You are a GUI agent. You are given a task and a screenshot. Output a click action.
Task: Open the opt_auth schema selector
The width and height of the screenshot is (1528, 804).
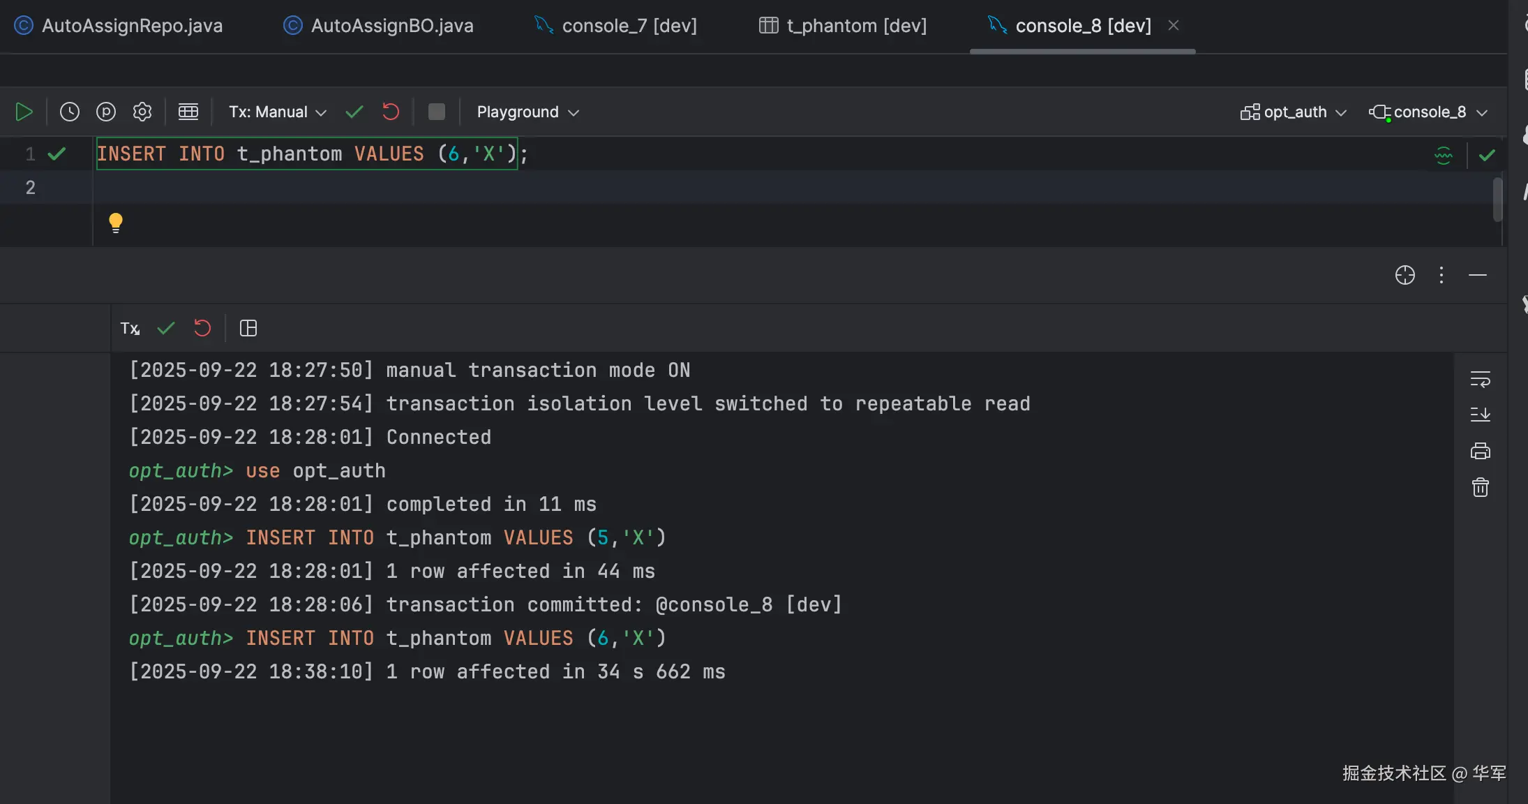pos(1294,112)
